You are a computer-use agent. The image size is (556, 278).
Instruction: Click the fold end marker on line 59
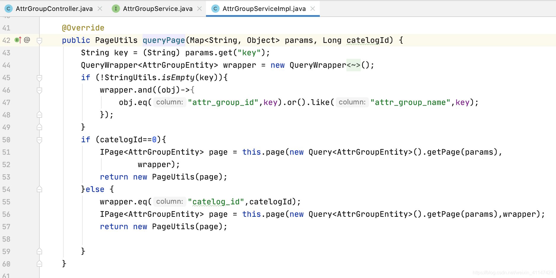pyautogui.click(x=39, y=251)
